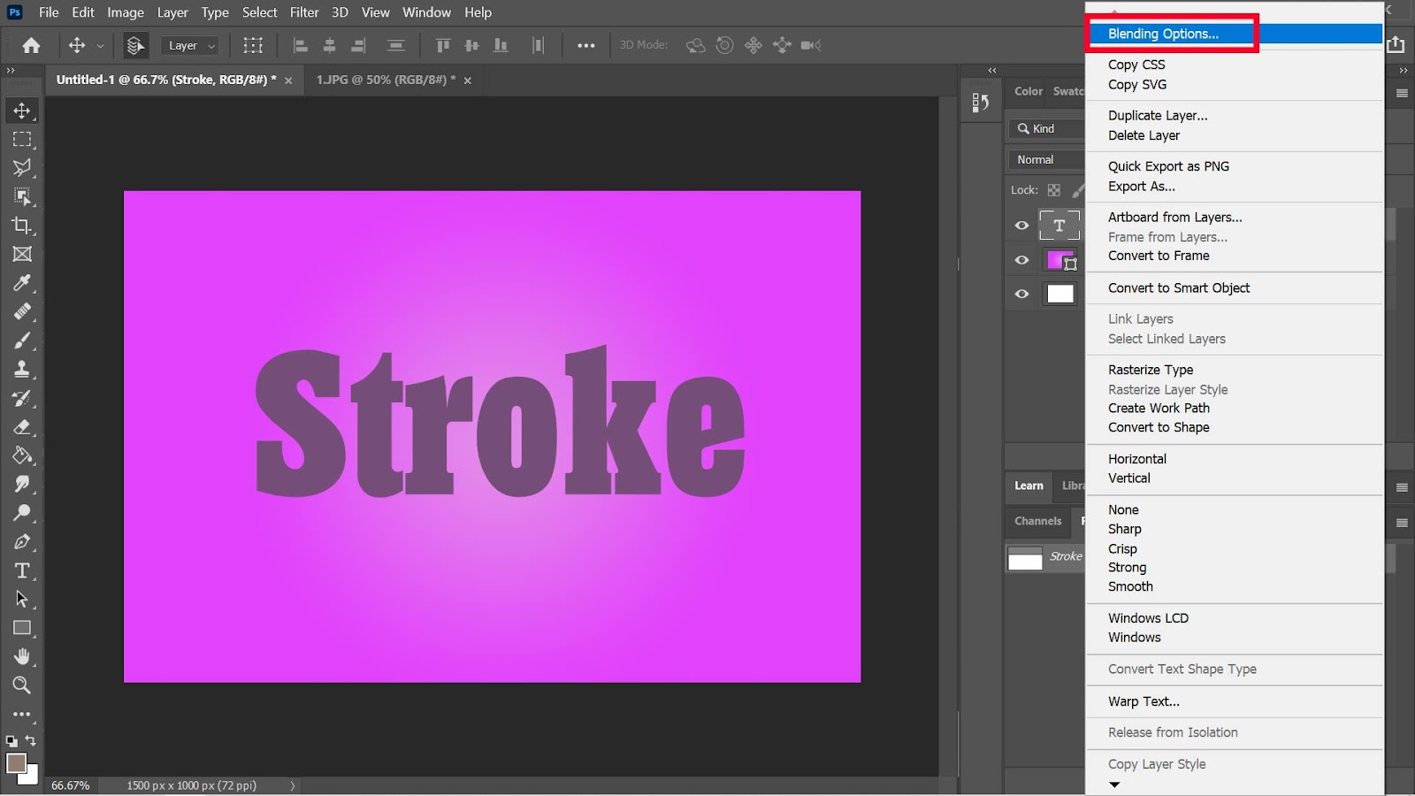Choose Blending Options from context menu
The width and height of the screenshot is (1415, 796).
tap(1235, 34)
